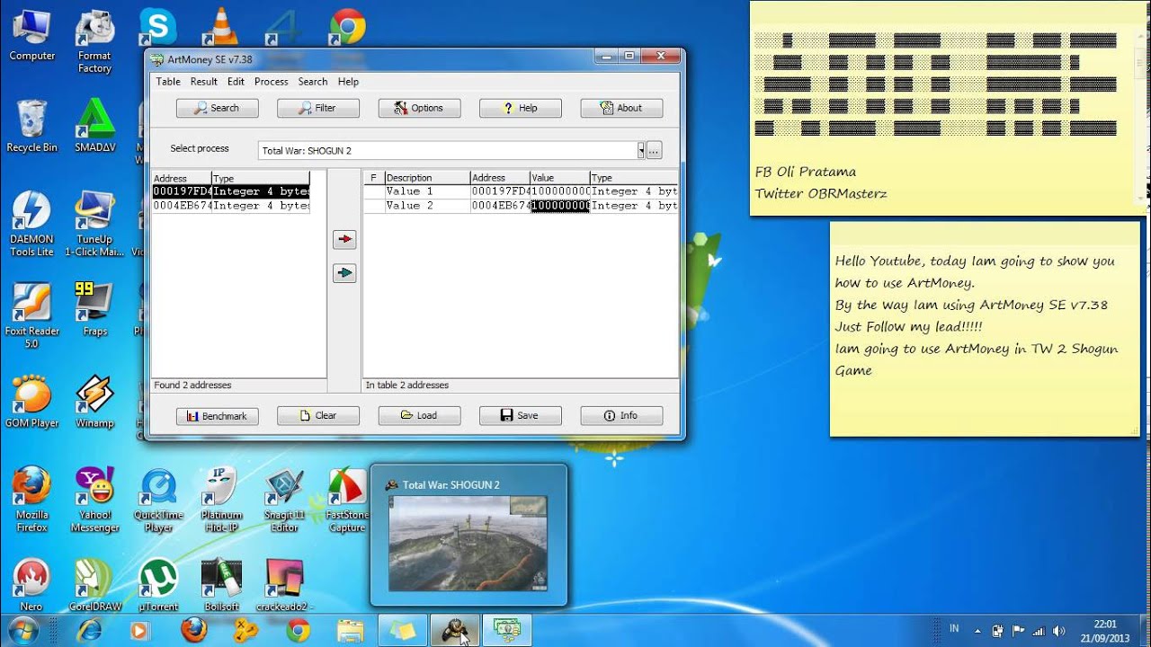Open Google Chrome desktop icon

point(347,27)
